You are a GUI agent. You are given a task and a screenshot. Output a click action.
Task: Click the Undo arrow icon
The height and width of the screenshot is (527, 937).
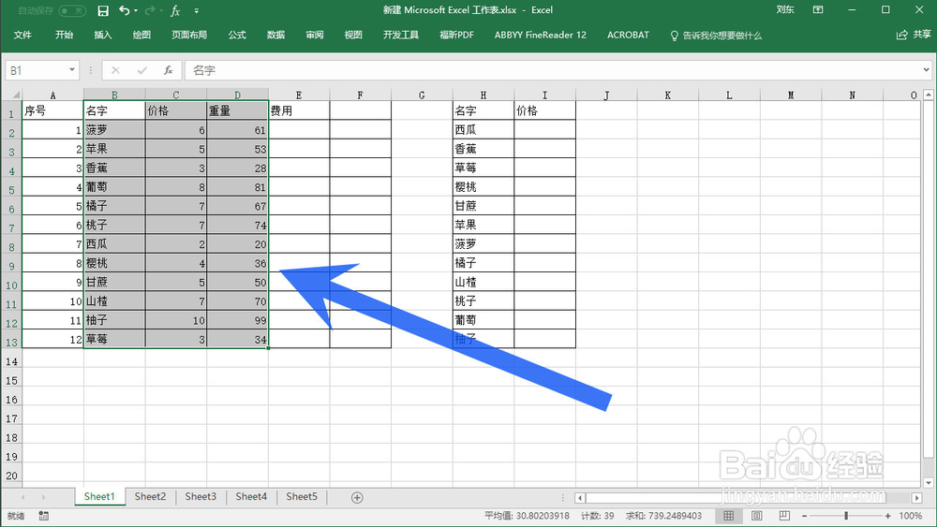point(124,10)
